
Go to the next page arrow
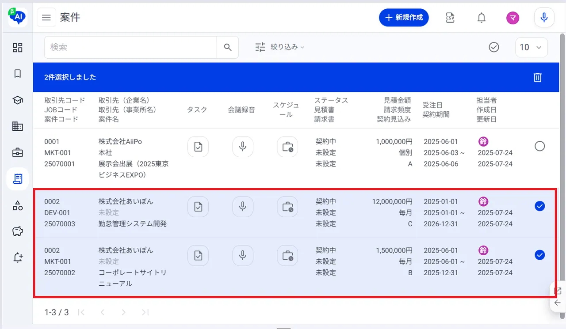(x=123, y=312)
